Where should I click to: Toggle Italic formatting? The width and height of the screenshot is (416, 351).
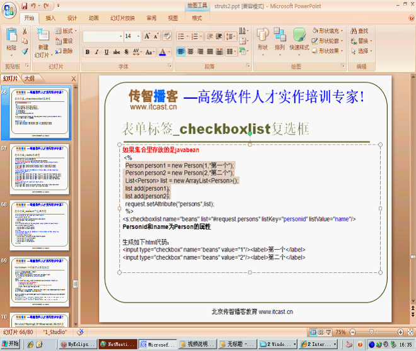[x=97, y=52]
